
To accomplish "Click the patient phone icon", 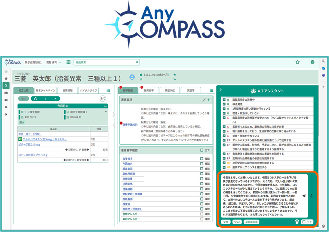I will point(175,79).
